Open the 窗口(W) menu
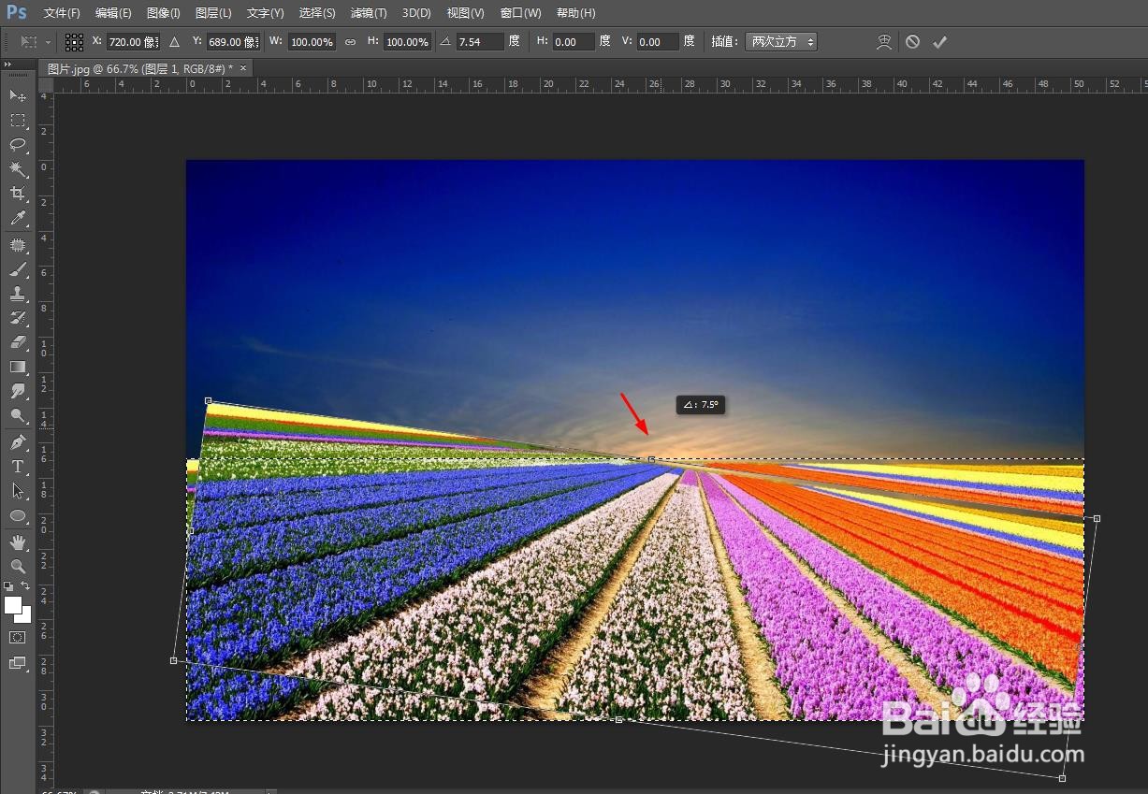The image size is (1148, 794). point(520,13)
